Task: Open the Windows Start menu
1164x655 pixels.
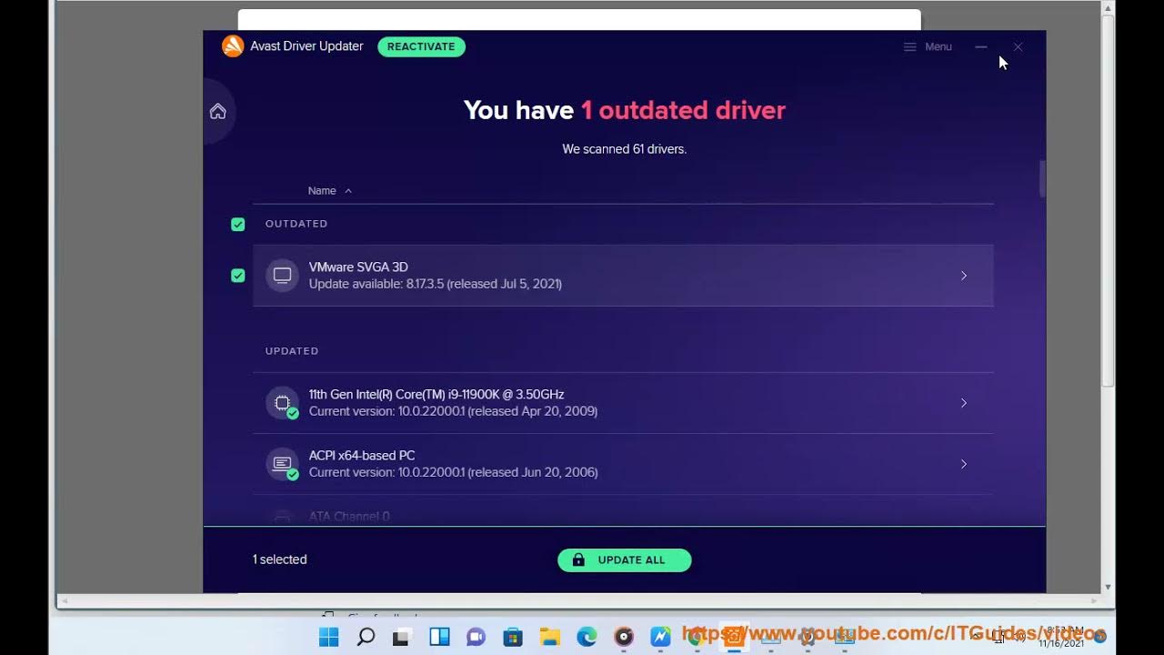Action: tap(329, 637)
